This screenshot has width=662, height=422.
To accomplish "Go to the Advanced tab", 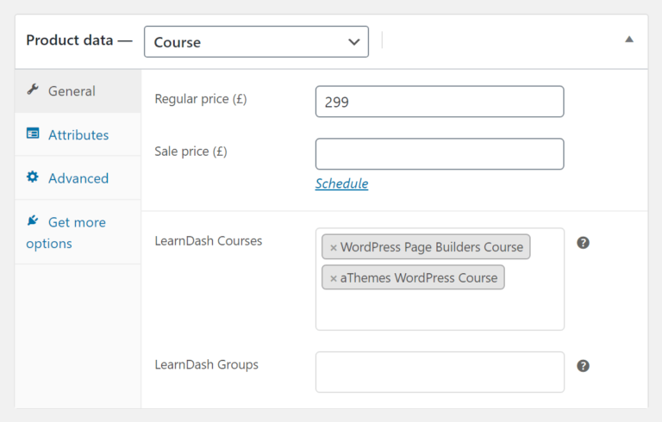I will click(x=78, y=178).
